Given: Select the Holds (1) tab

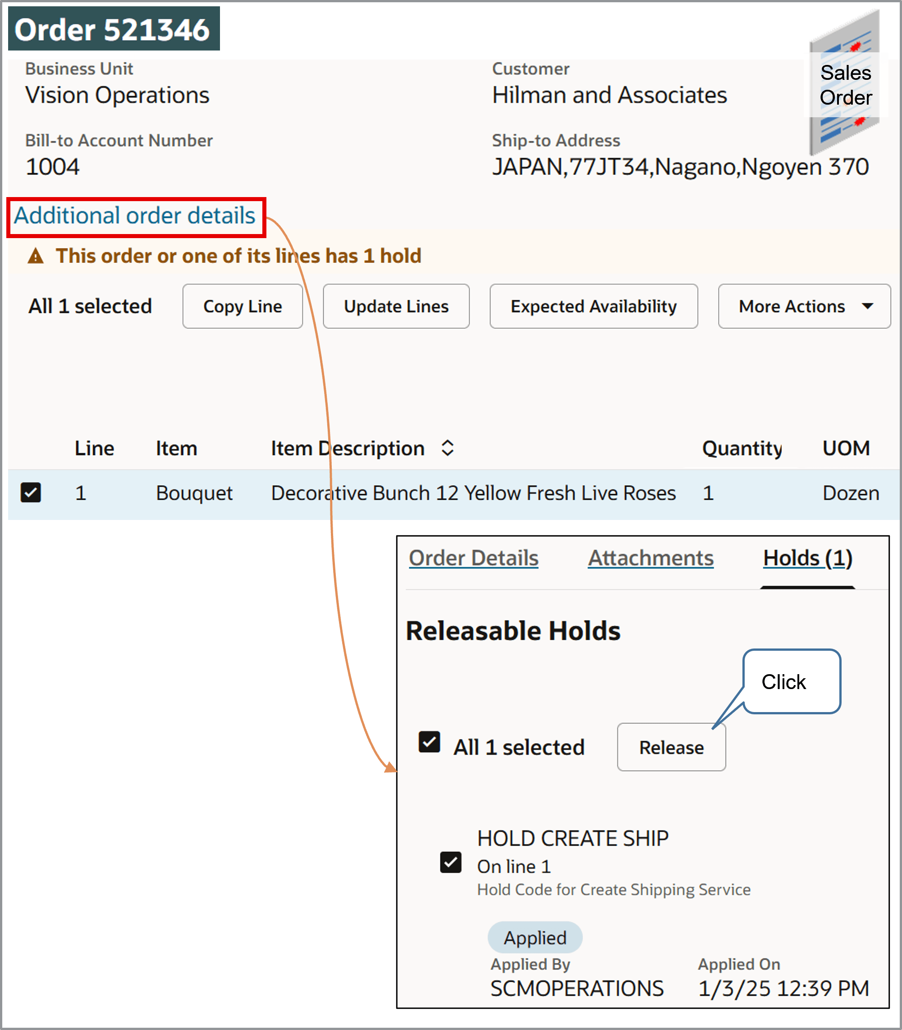Looking at the screenshot, I should (807, 558).
